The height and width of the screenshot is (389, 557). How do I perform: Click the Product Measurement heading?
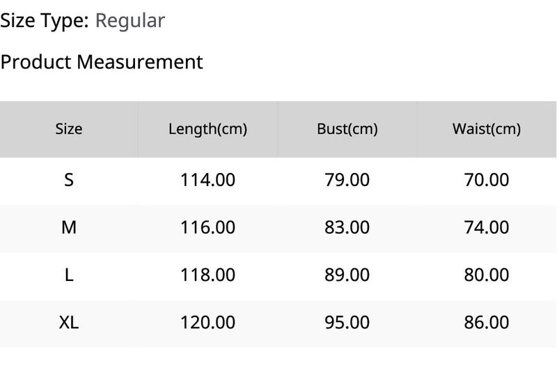102,62
